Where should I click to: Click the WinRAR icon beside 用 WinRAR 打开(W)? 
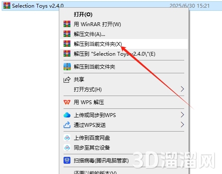[x=67, y=24]
